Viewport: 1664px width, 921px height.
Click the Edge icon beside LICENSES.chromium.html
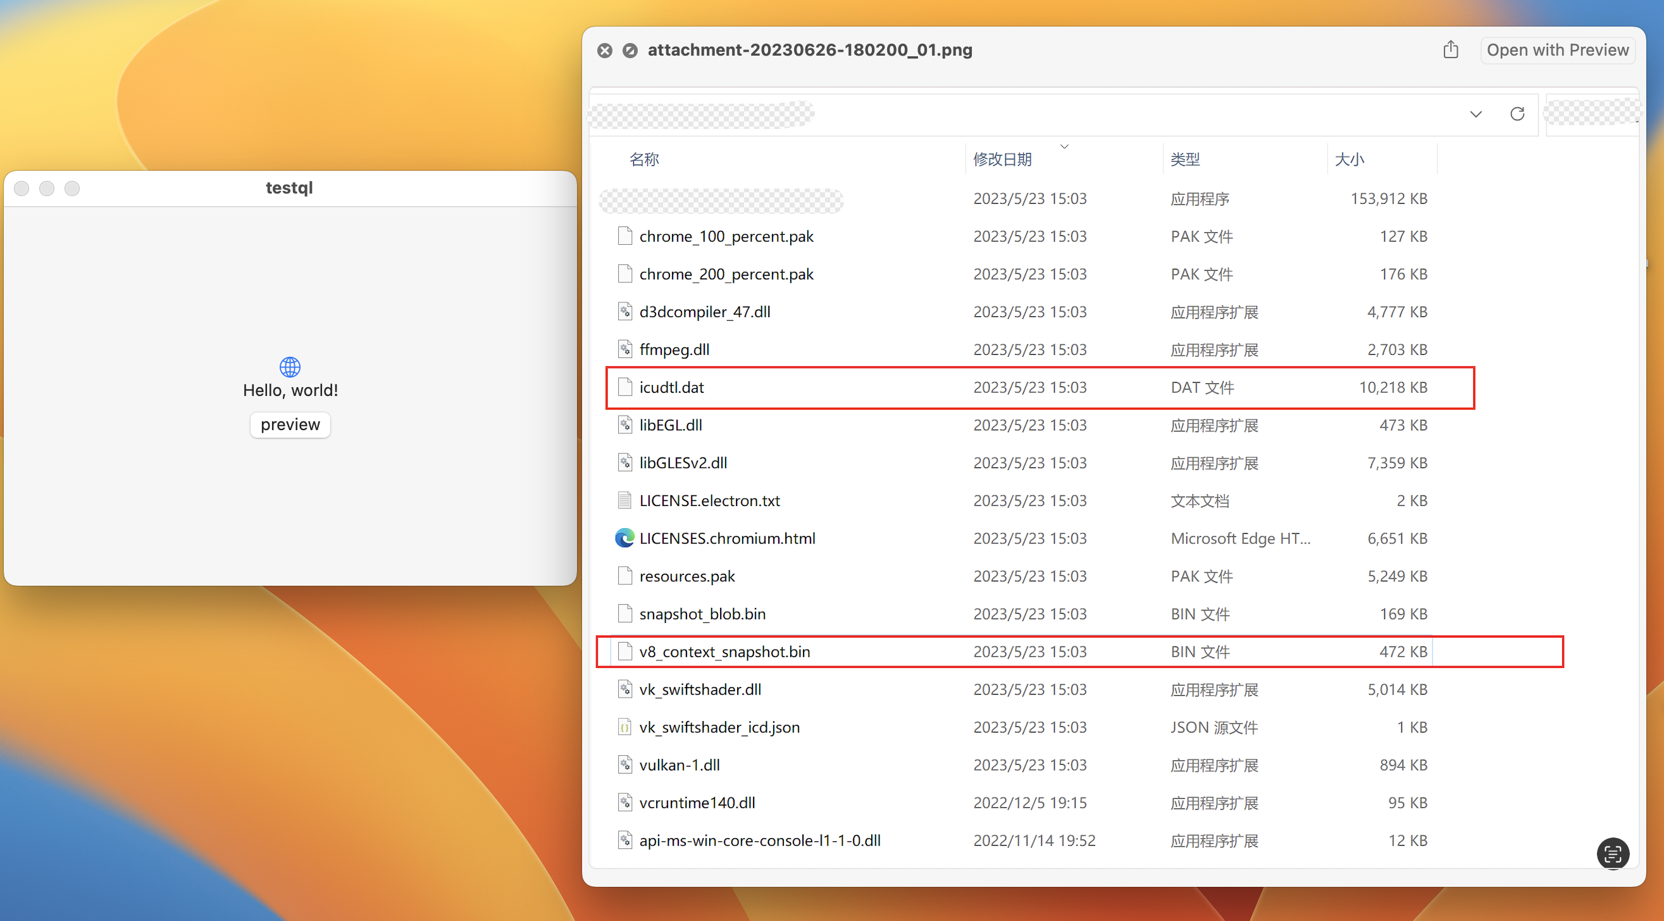pos(624,538)
